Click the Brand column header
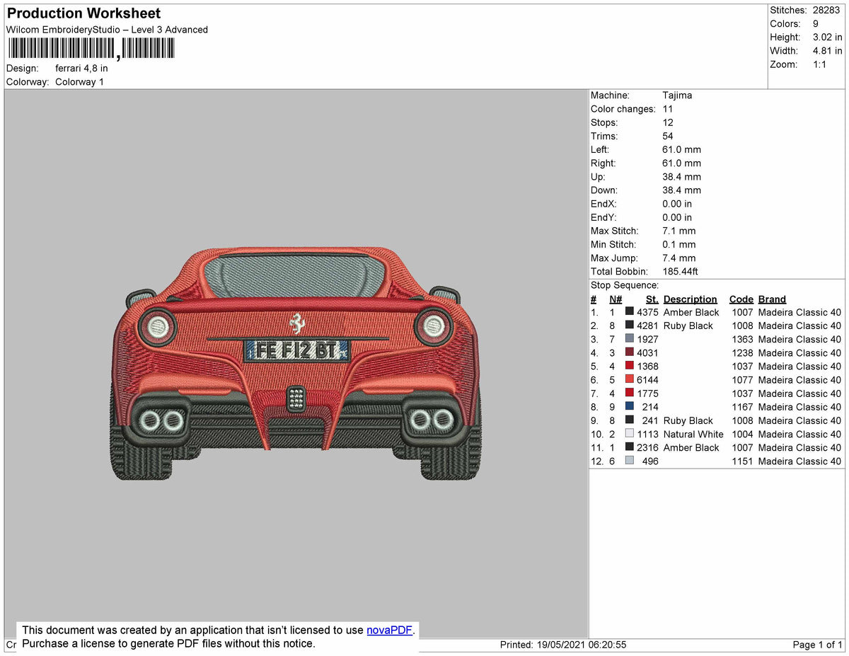The height and width of the screenshot is (656, 849). click(771, 299)
